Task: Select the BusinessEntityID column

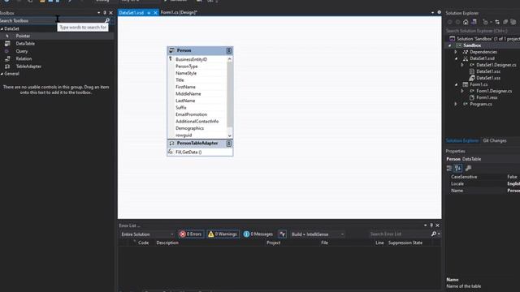Action: [192, 59]
